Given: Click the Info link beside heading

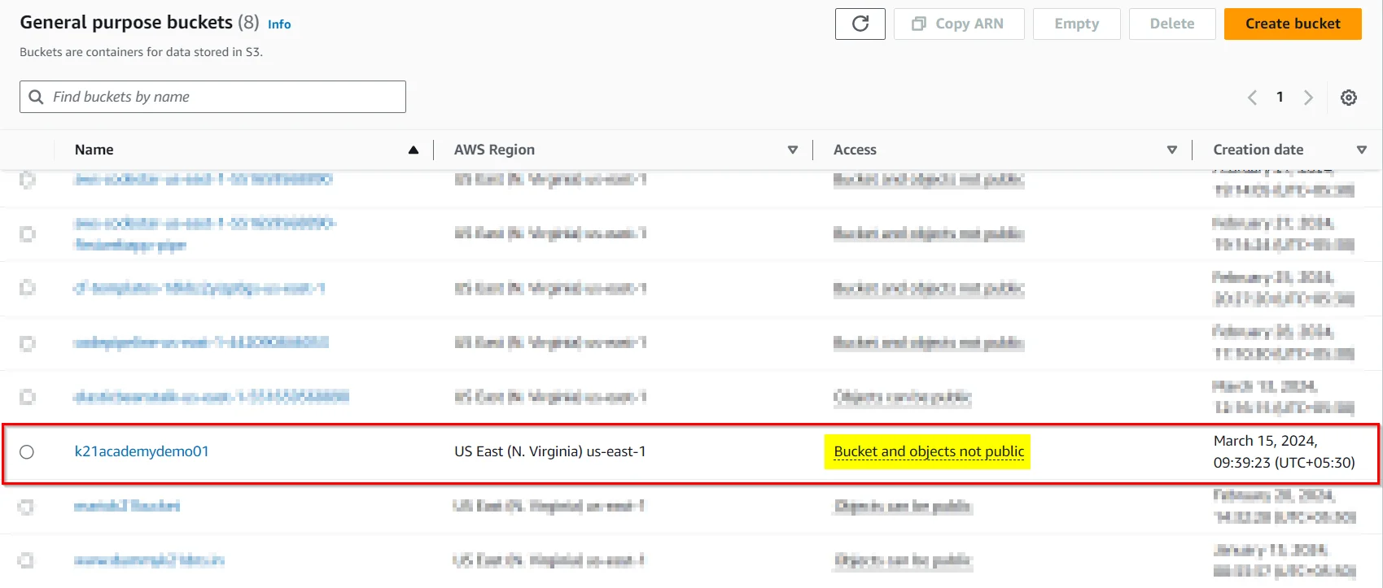Looking at the screenshot, I should [x=279, y=24].
